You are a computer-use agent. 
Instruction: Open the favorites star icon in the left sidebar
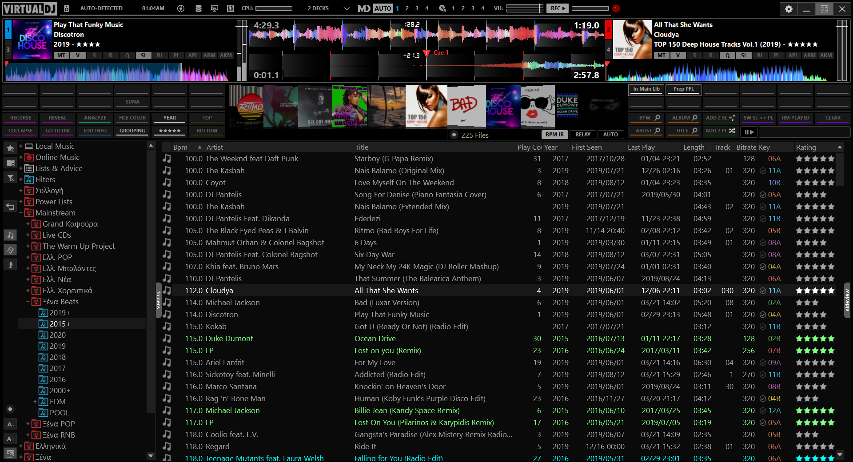10,148
